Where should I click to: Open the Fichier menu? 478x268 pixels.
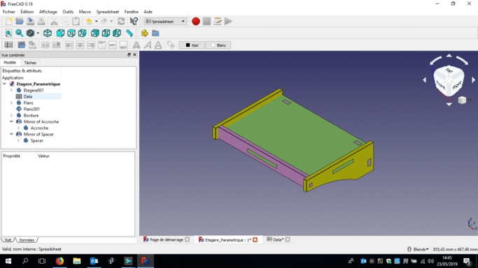click(9, 12)
